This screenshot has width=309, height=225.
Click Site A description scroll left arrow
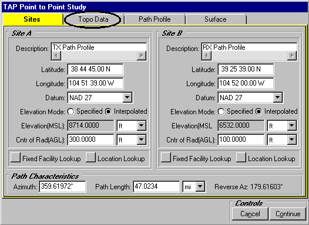point(56,56)
